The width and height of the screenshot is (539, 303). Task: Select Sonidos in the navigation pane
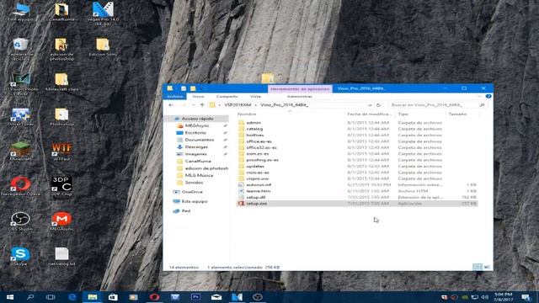coord(194,183)
